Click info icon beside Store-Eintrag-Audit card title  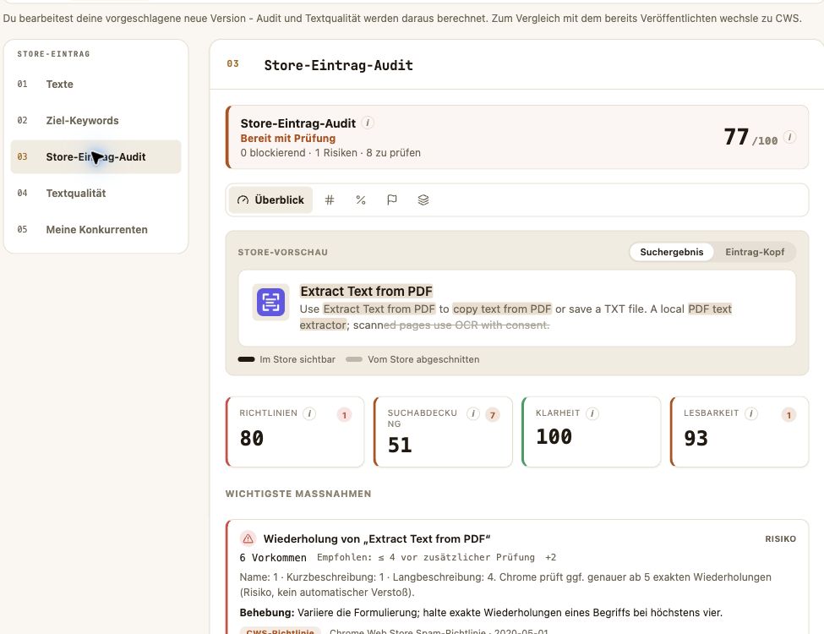[x=368, y=123]
